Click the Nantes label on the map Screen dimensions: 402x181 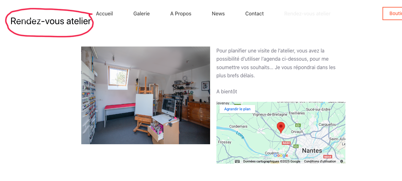(x=312, y=151)
